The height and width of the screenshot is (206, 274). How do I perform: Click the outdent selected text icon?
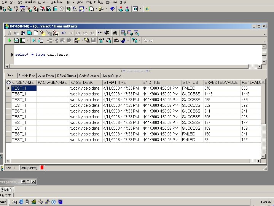pos(107,33)
